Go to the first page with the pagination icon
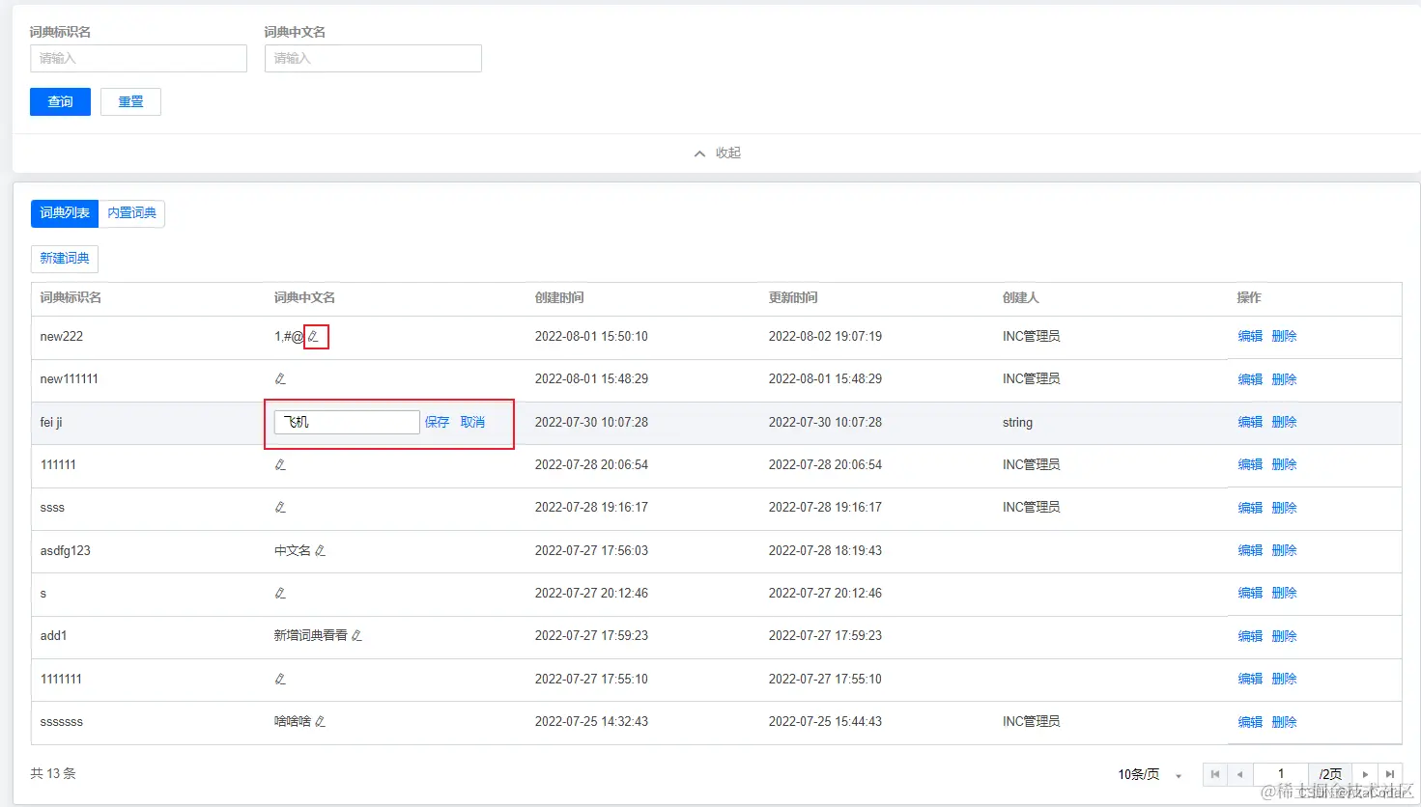This screenshot has height=807, width=1421. (1215, 774)
